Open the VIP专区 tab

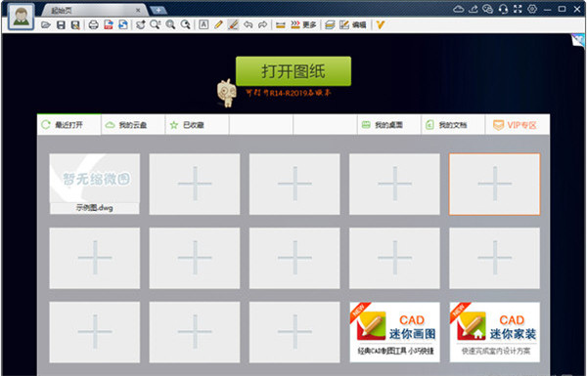(x=518, y=125)
